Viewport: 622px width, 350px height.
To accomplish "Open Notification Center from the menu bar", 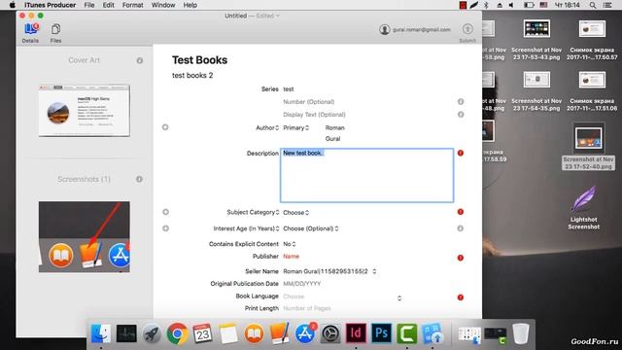I will click(607, 5).
